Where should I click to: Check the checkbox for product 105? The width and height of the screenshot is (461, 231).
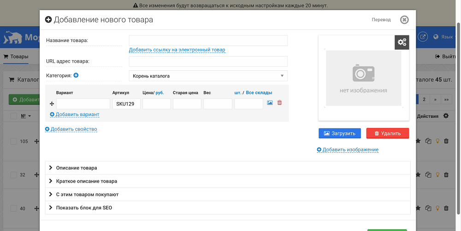click(x=14, y=141)
